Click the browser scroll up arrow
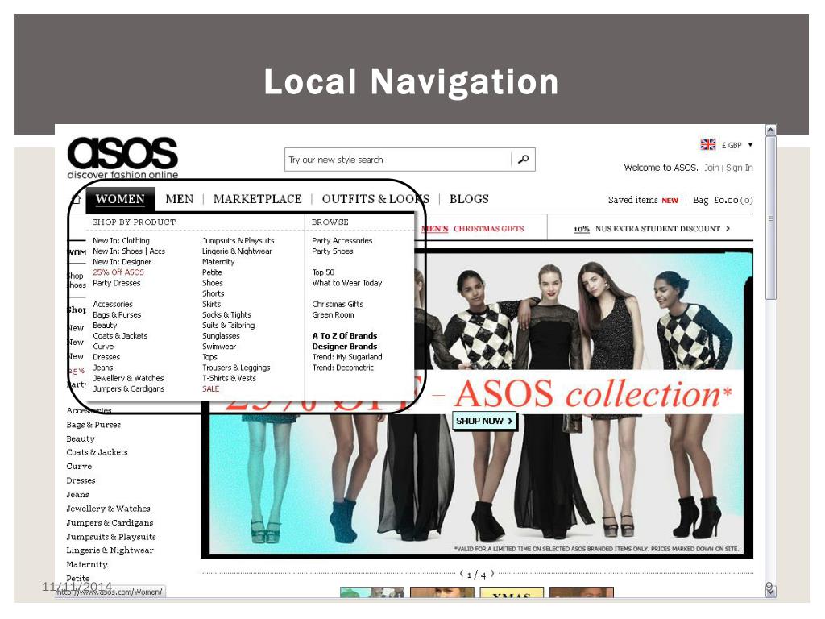The height and width of the screenshot is (619, 825). (771, 130)
